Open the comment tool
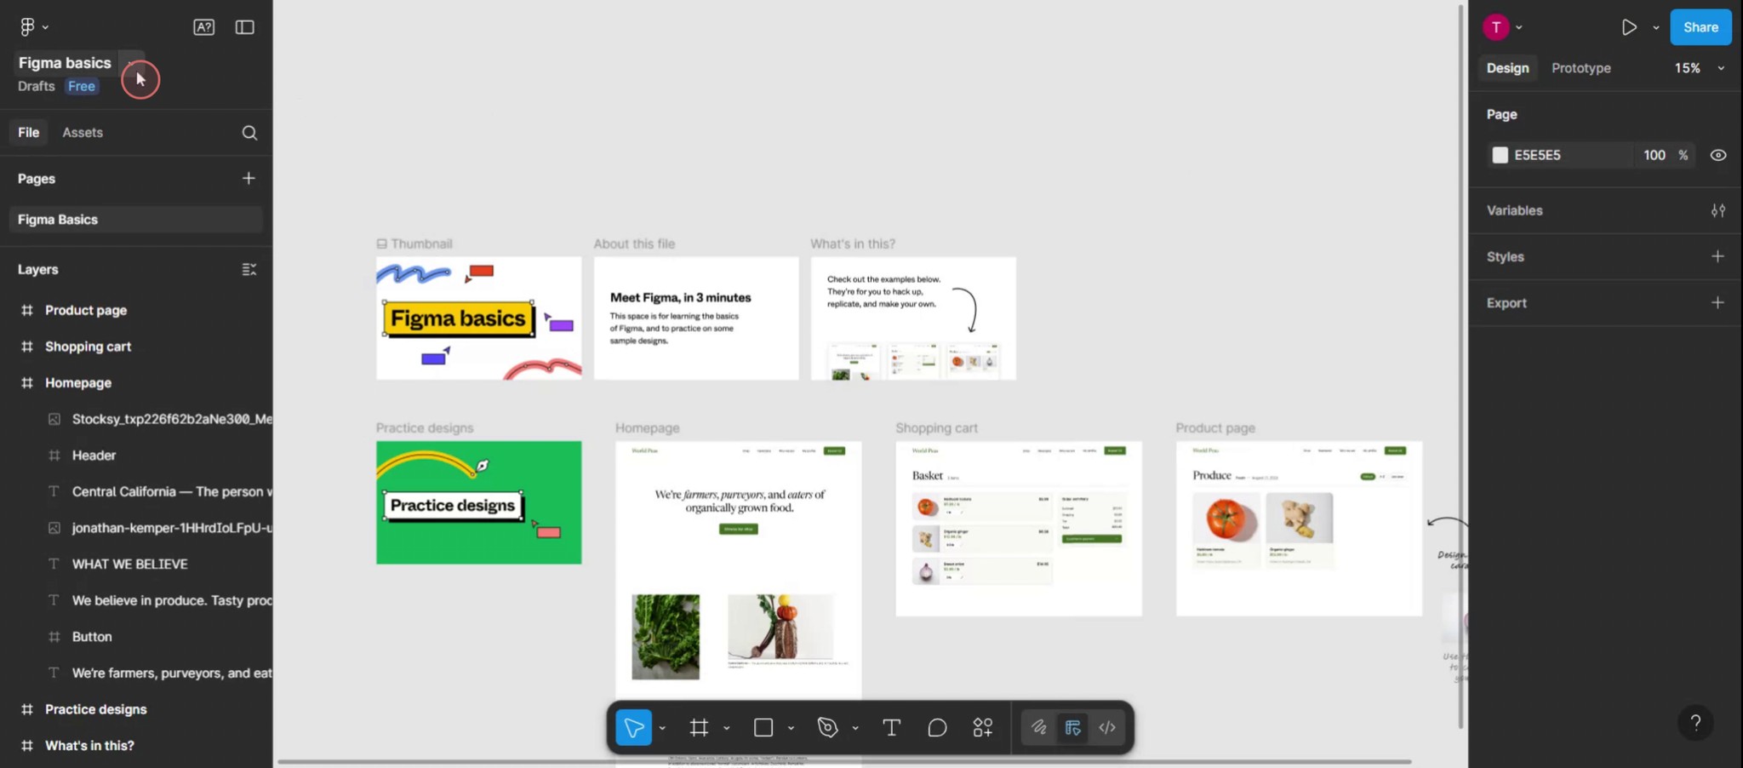The image size is (1743, 768). (x=935, y=727)
